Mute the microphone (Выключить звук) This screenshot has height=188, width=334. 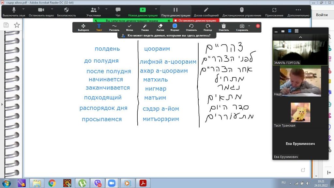(x=14, y=11)
